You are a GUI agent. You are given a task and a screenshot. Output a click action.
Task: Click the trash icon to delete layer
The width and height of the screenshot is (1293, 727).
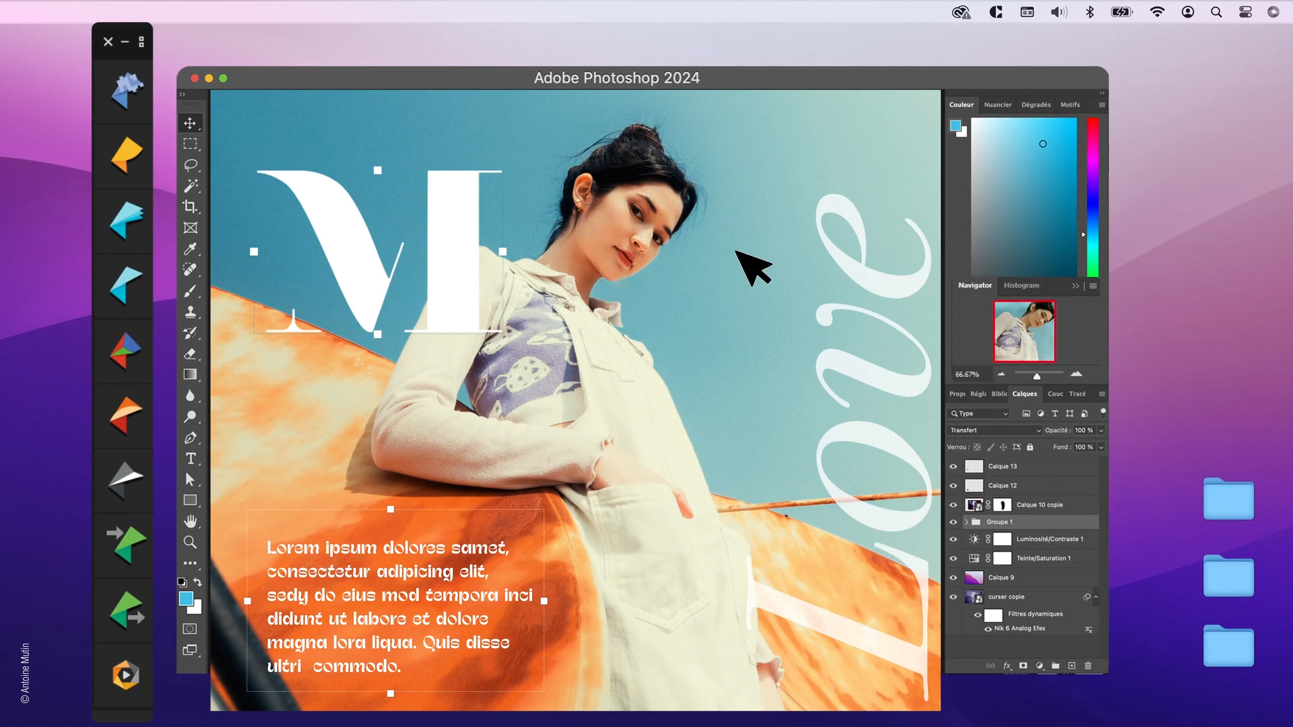[x=1088, y=666]
